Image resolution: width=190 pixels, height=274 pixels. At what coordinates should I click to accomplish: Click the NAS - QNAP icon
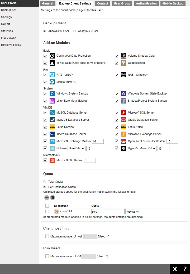coord(52,75)
